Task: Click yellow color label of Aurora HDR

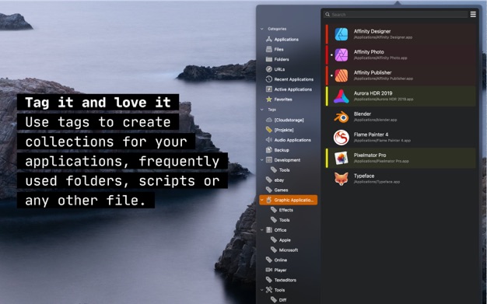Action: coord(327,96)
